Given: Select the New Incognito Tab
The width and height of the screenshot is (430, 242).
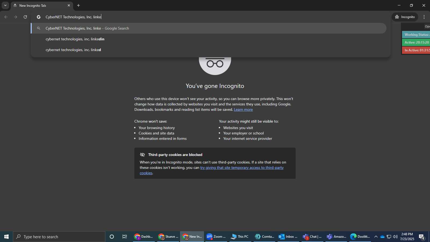Looking at the screenshot, I should pyautogui.click(x=42, y=5).
